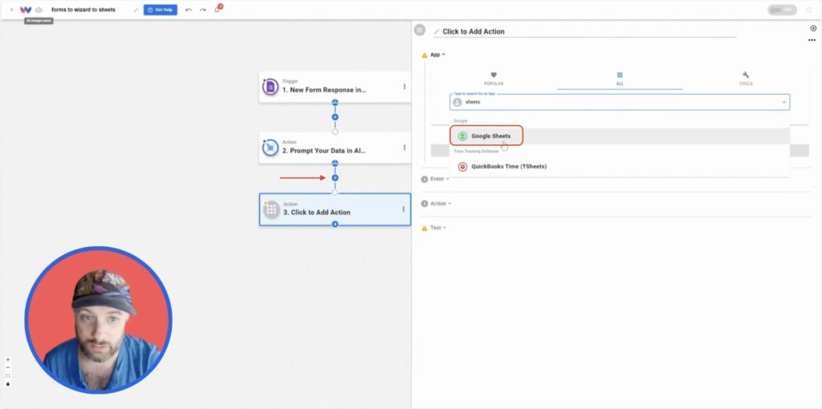This screenshot has width=822, height=409.
Task: Zoom in on the canvas
Action: click(x=8, y=360)
